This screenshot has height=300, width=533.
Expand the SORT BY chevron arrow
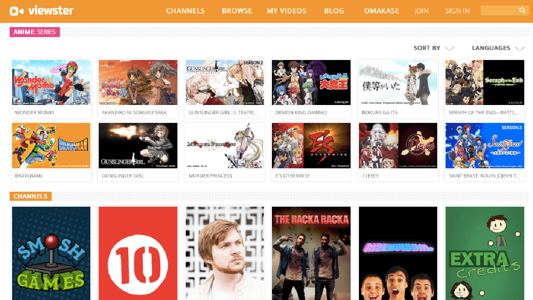450,48
